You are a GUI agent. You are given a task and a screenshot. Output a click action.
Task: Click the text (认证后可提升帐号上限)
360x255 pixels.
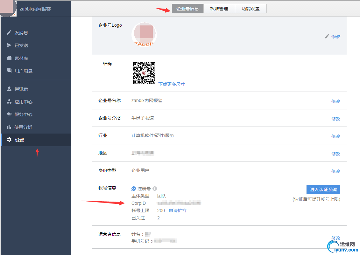coord(316,199)
